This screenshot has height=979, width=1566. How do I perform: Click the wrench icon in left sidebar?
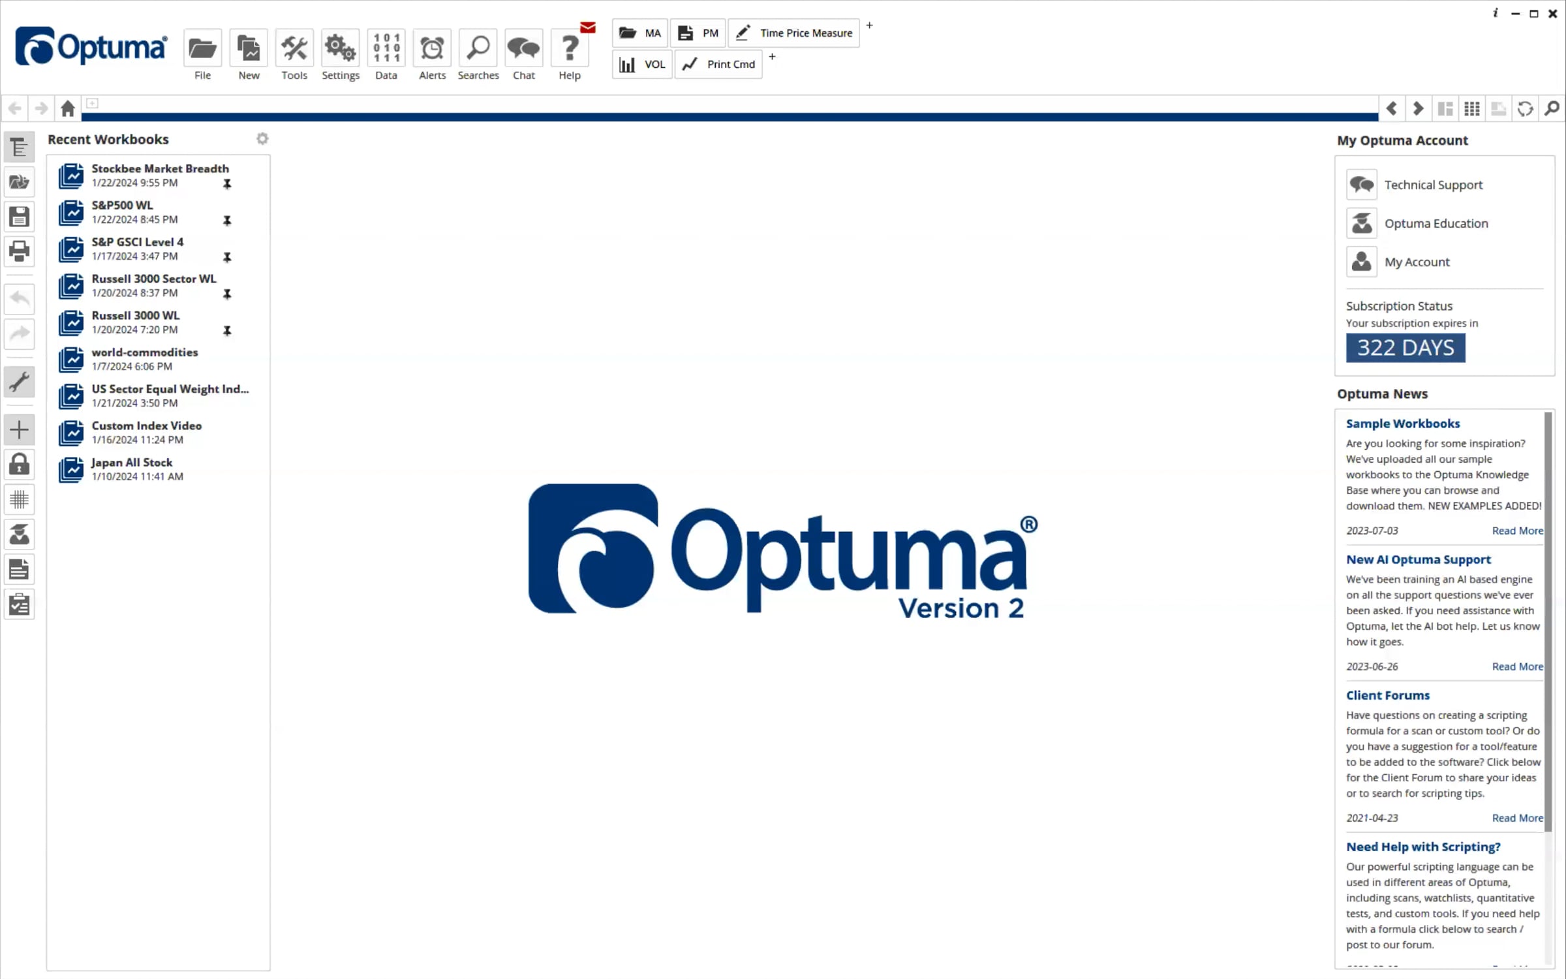click(19, 382)
